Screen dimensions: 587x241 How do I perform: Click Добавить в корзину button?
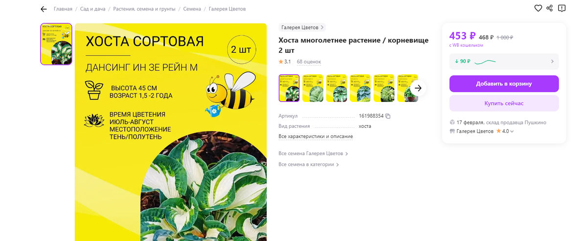coord(504,84)
